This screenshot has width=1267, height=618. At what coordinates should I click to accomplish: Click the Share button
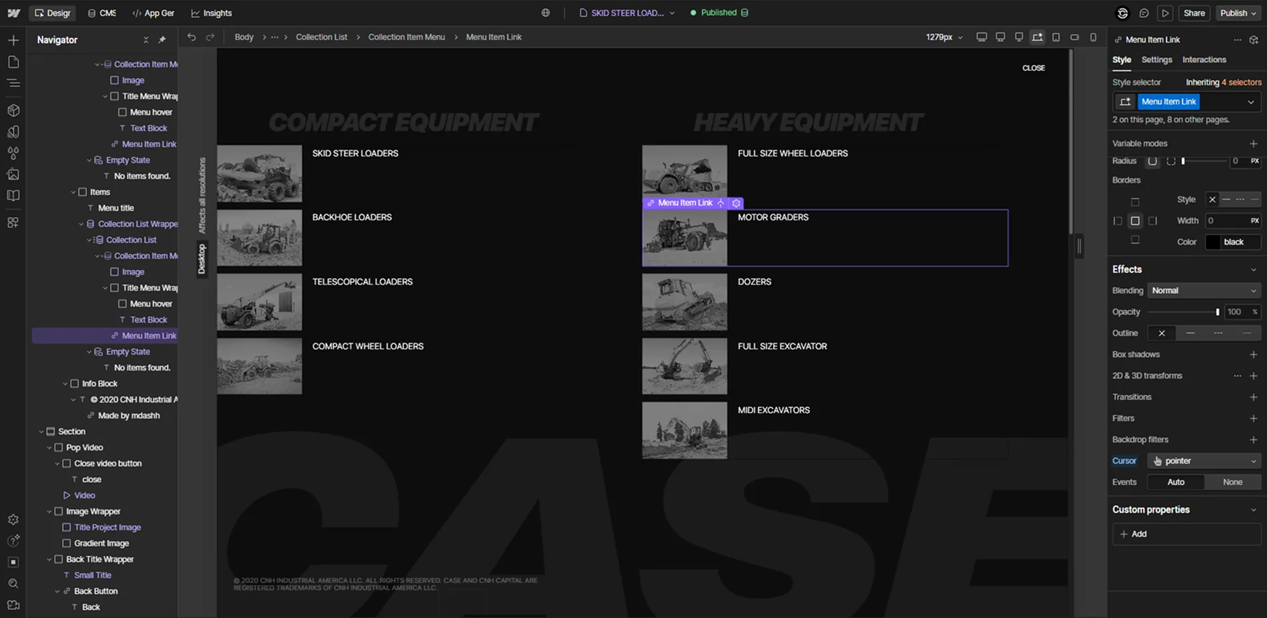coord(1194,13)
